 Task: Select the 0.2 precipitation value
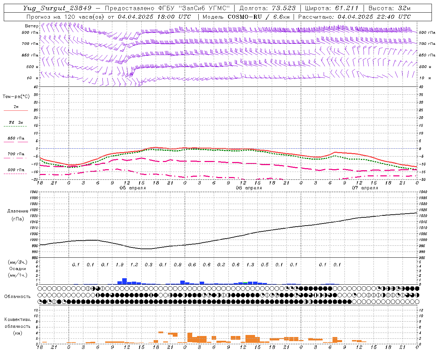click(221, 265)
